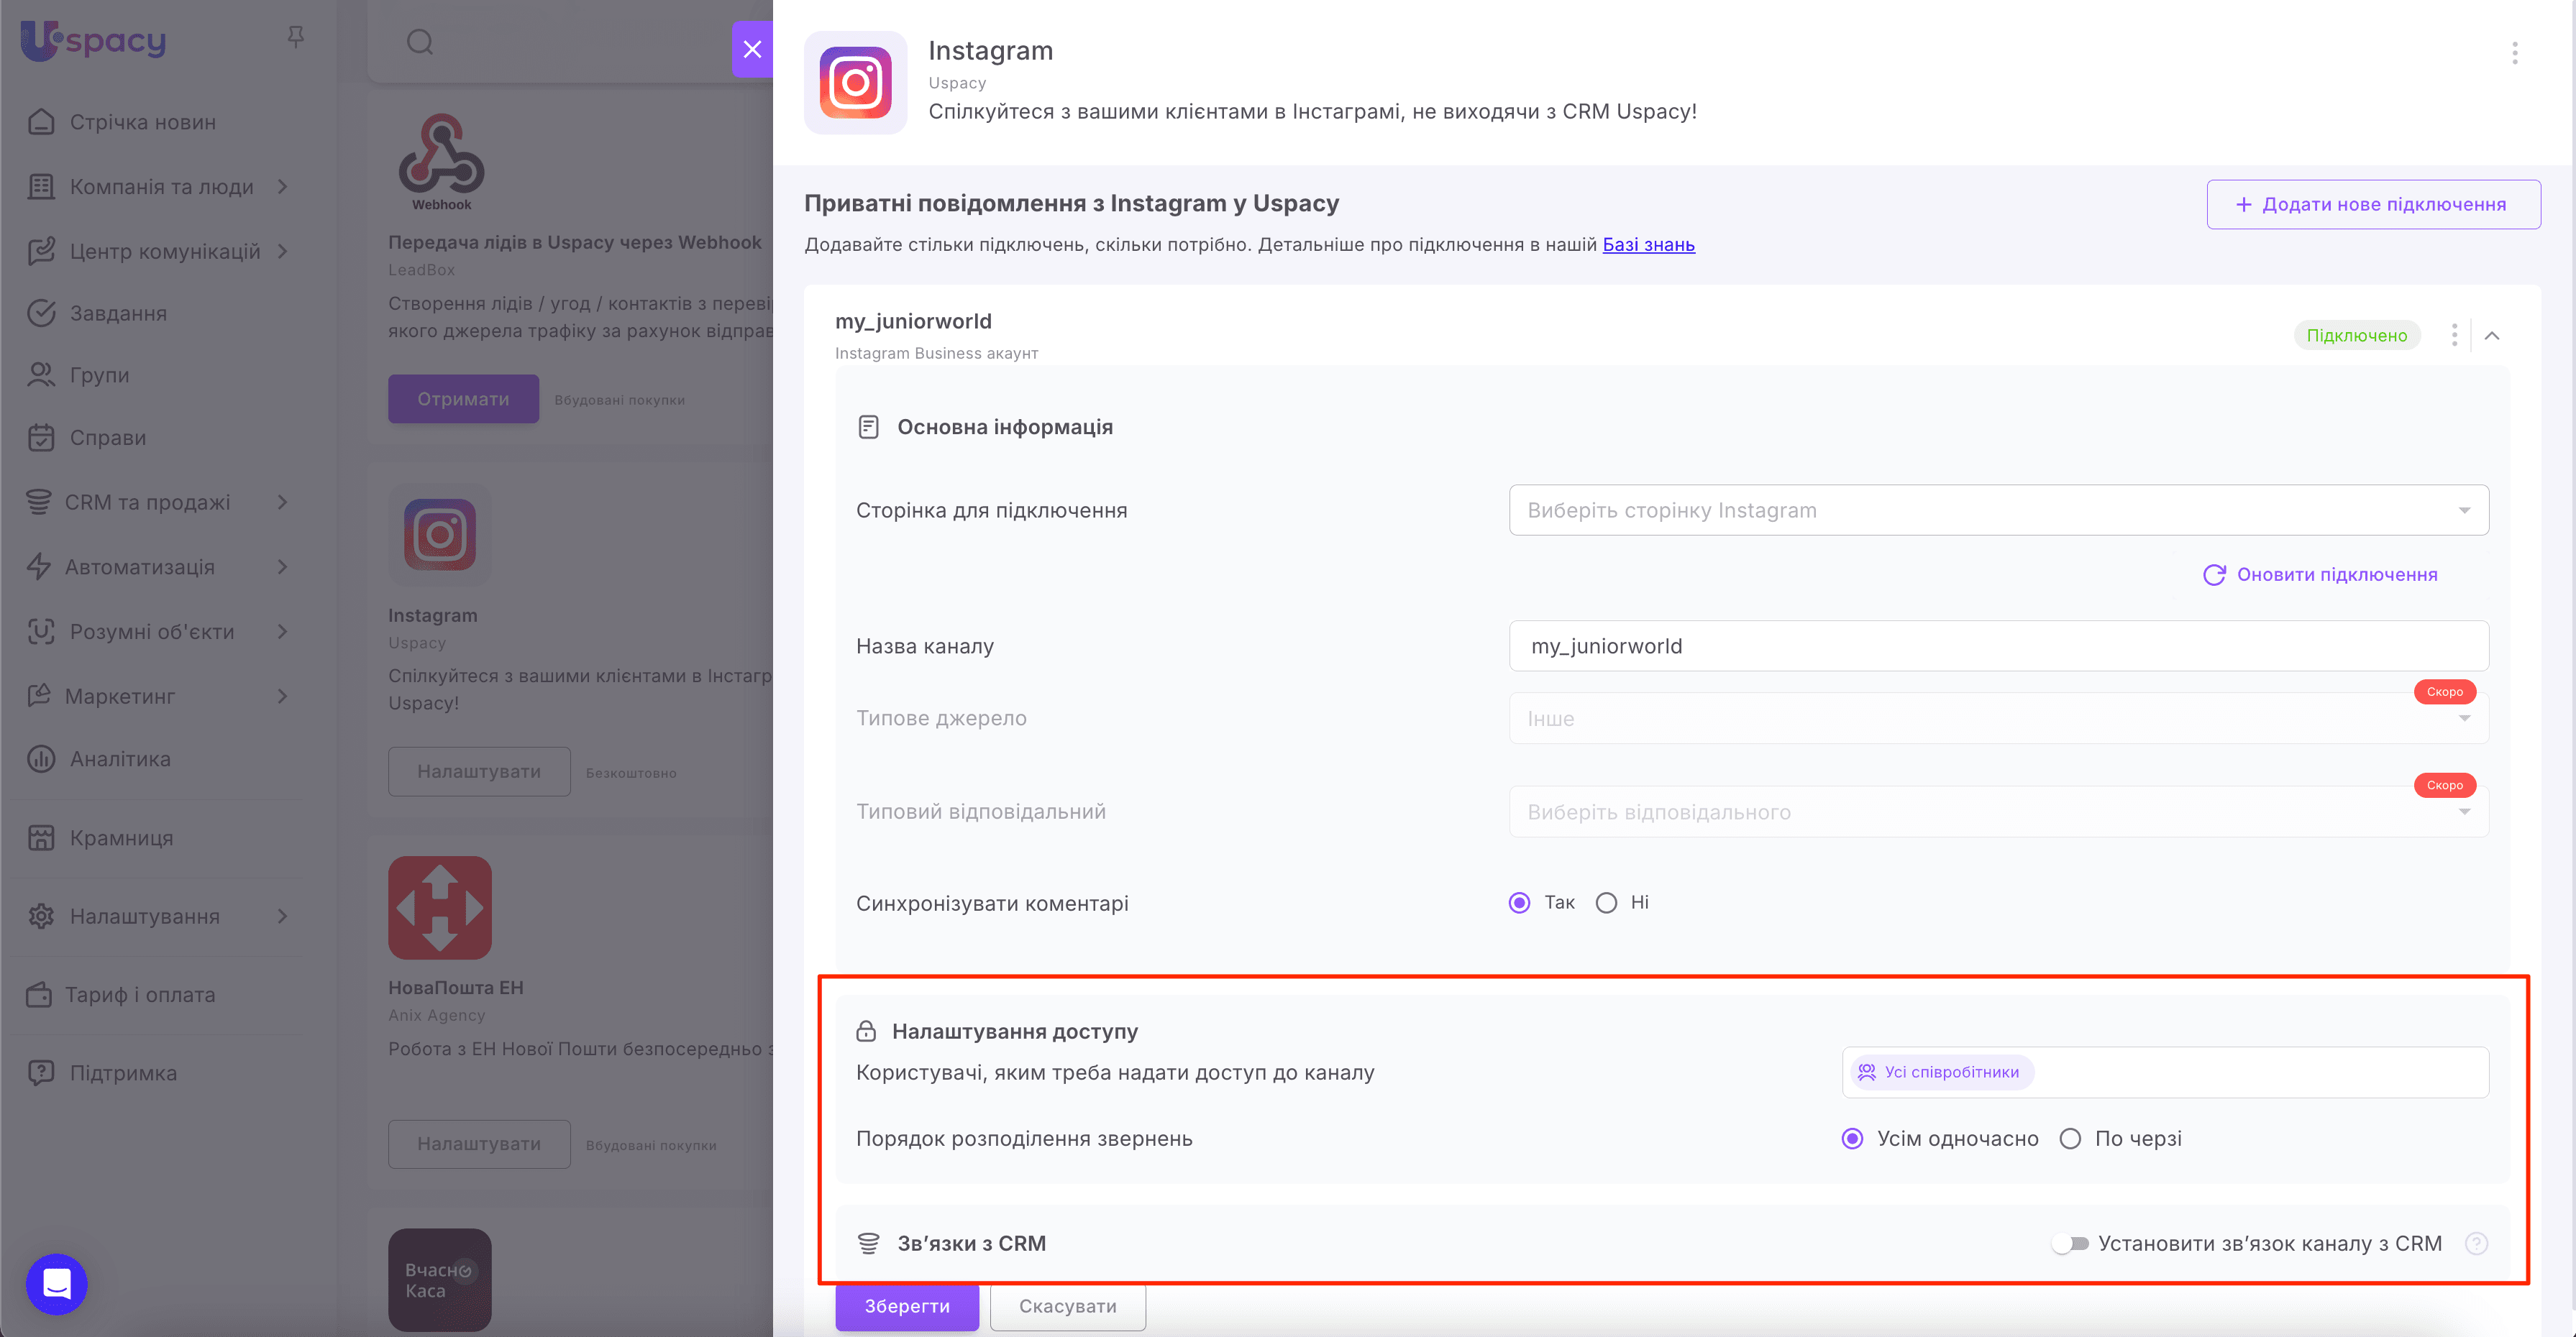This screenshot has height=1337, width=2576.
Task: Click the search magnifier icon
Action: coord(420,42)
